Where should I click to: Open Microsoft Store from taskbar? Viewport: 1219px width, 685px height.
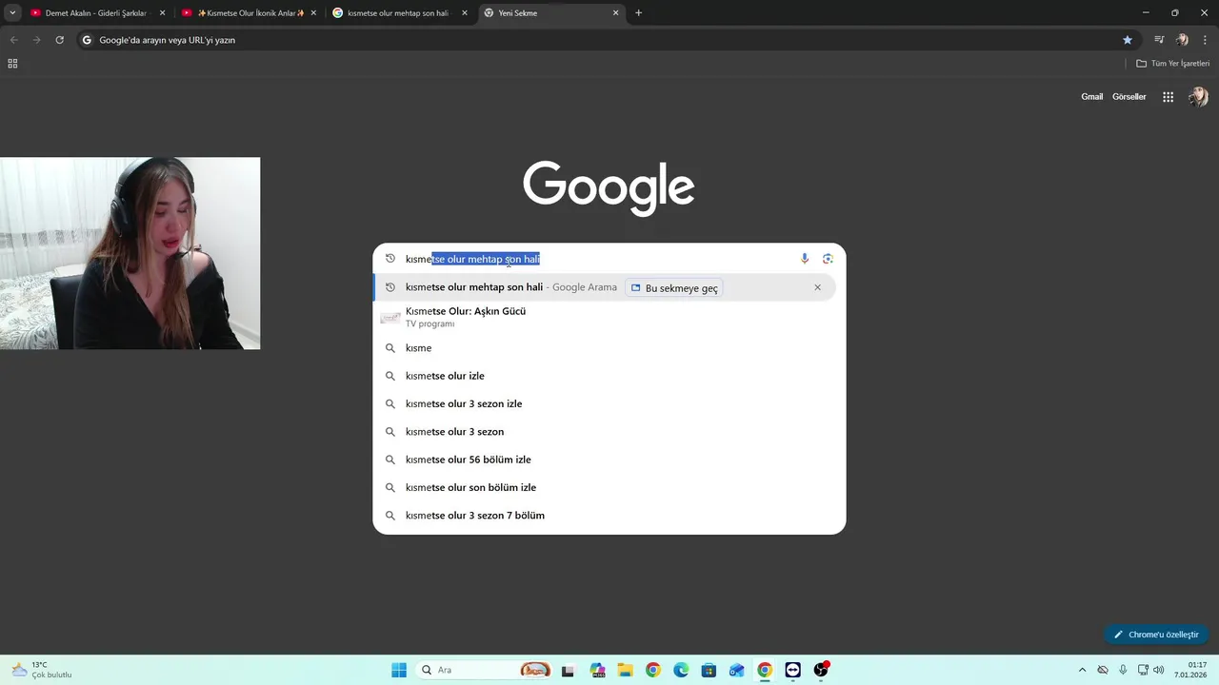[x=709, y=670]
